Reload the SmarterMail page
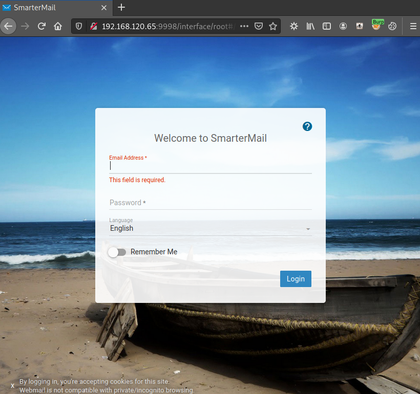Screen dimensions: 420x394 point(41,26)
